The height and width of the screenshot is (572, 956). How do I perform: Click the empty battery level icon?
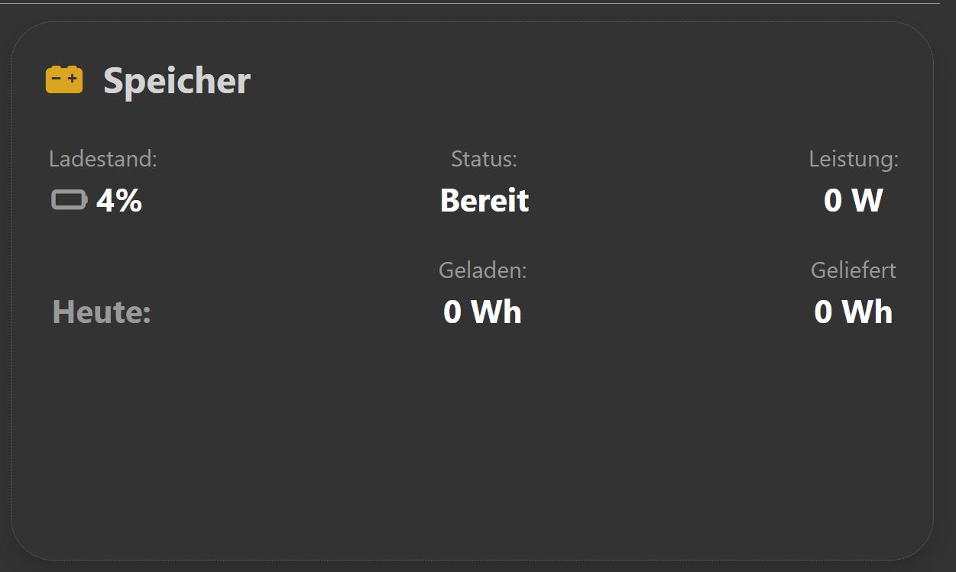point(69,200)
